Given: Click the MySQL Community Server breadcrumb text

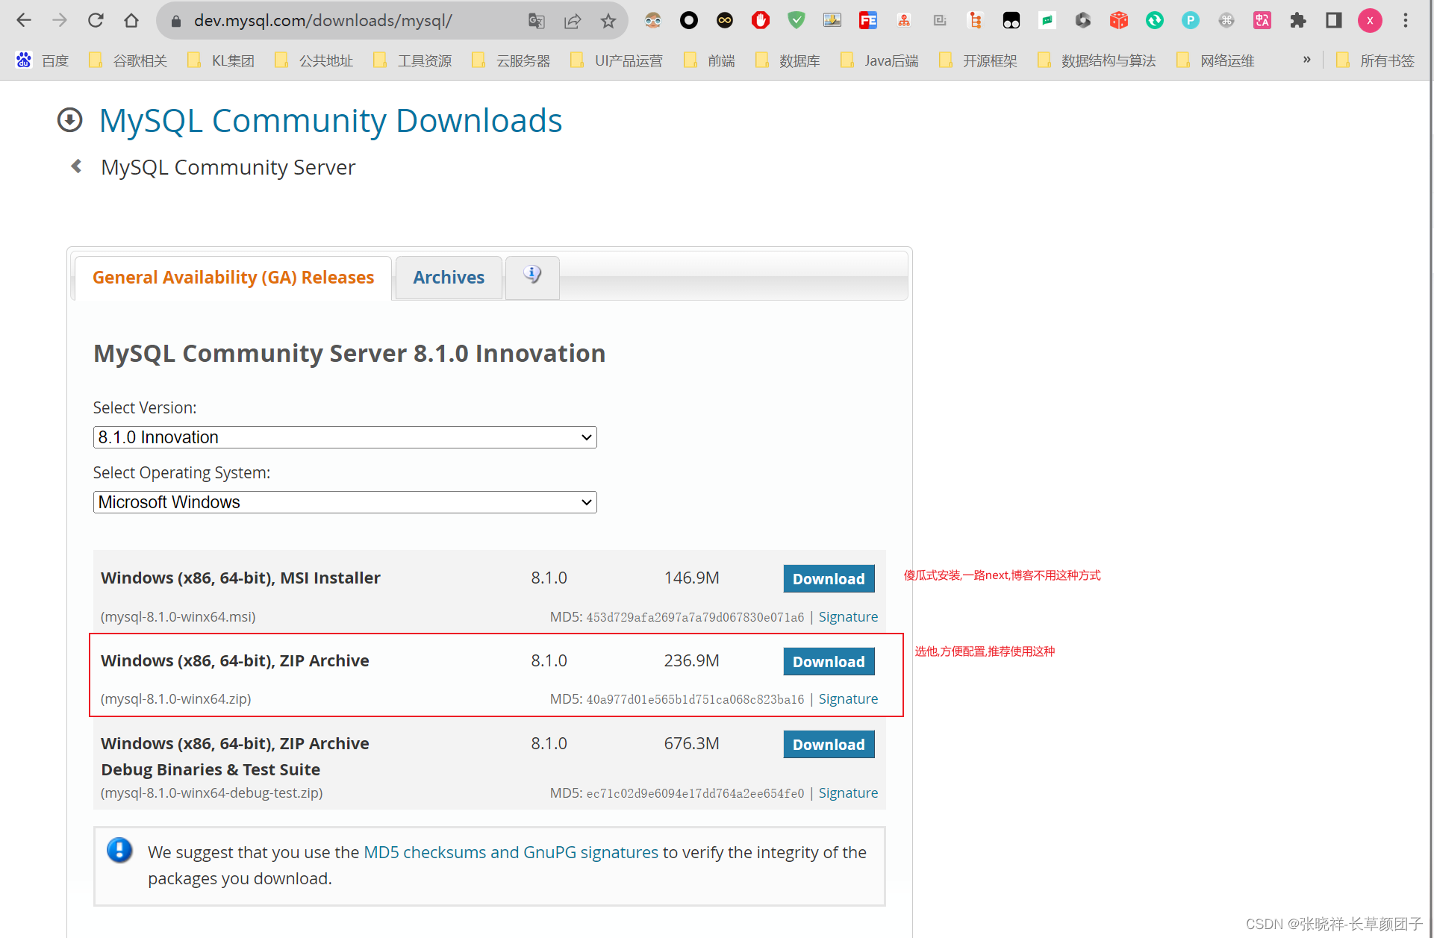Looking at the screenshot, I should (228, 167).
